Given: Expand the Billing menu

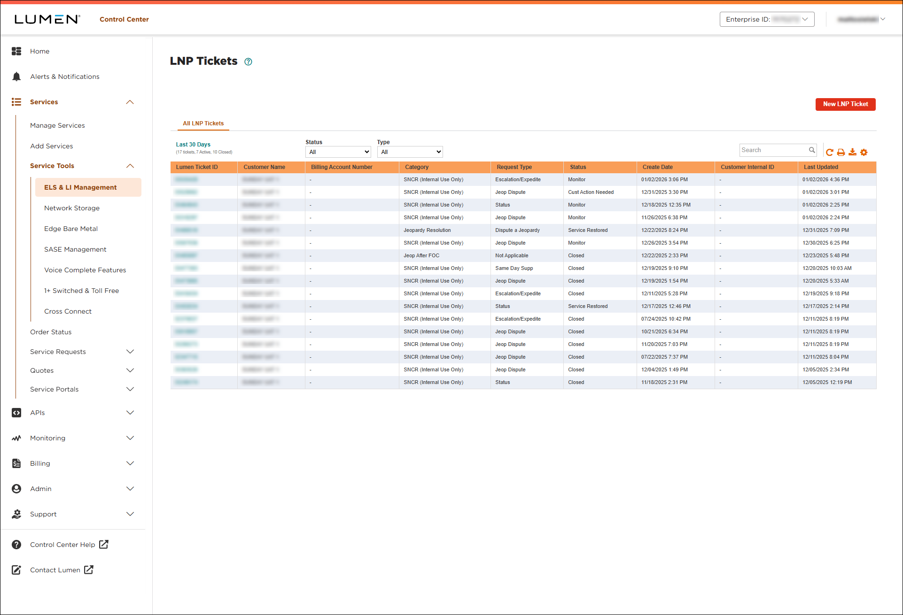Looking at the screenshot, I should tap(130, 463).
